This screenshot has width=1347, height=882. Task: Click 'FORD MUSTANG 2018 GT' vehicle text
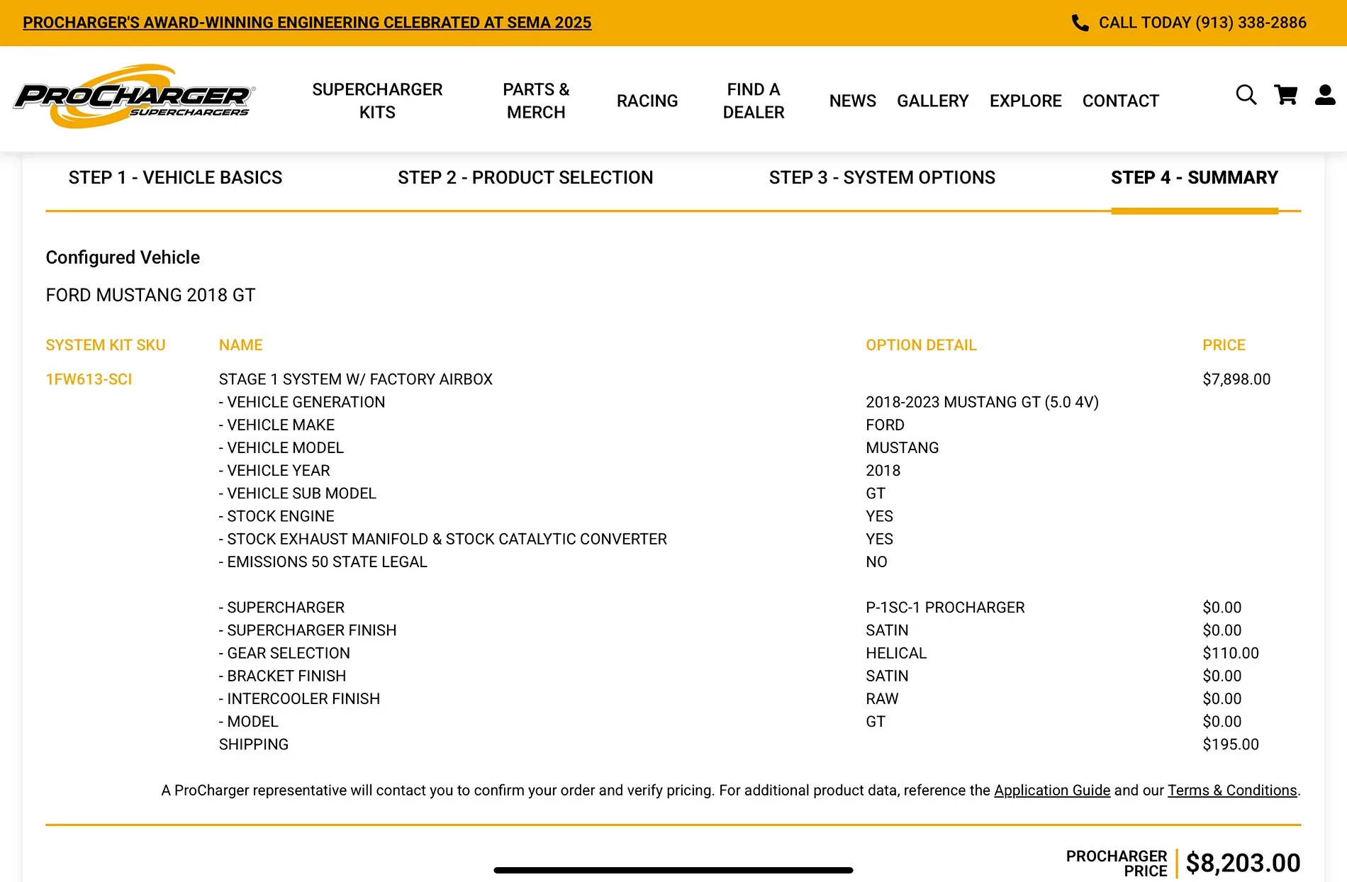point(150,295)
